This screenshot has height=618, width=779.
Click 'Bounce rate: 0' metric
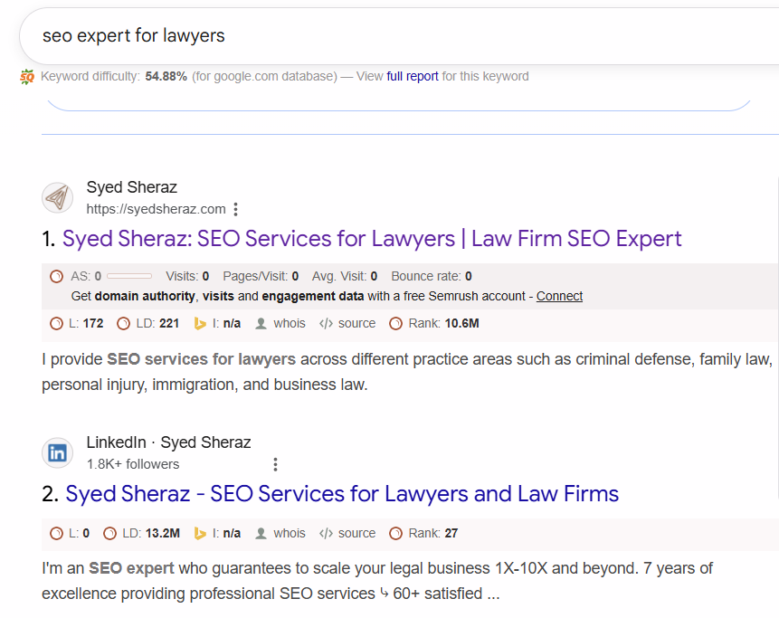432,276
